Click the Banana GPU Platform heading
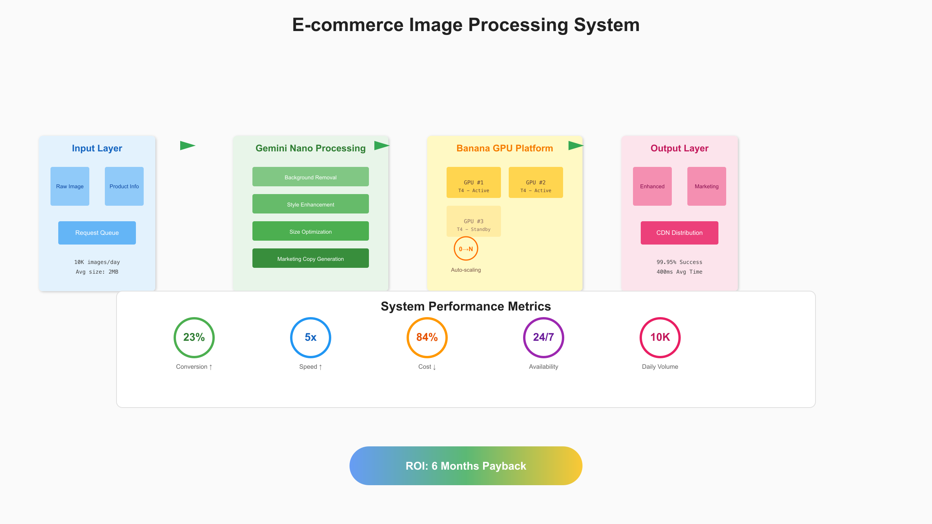932x524 pixels. 505,148
